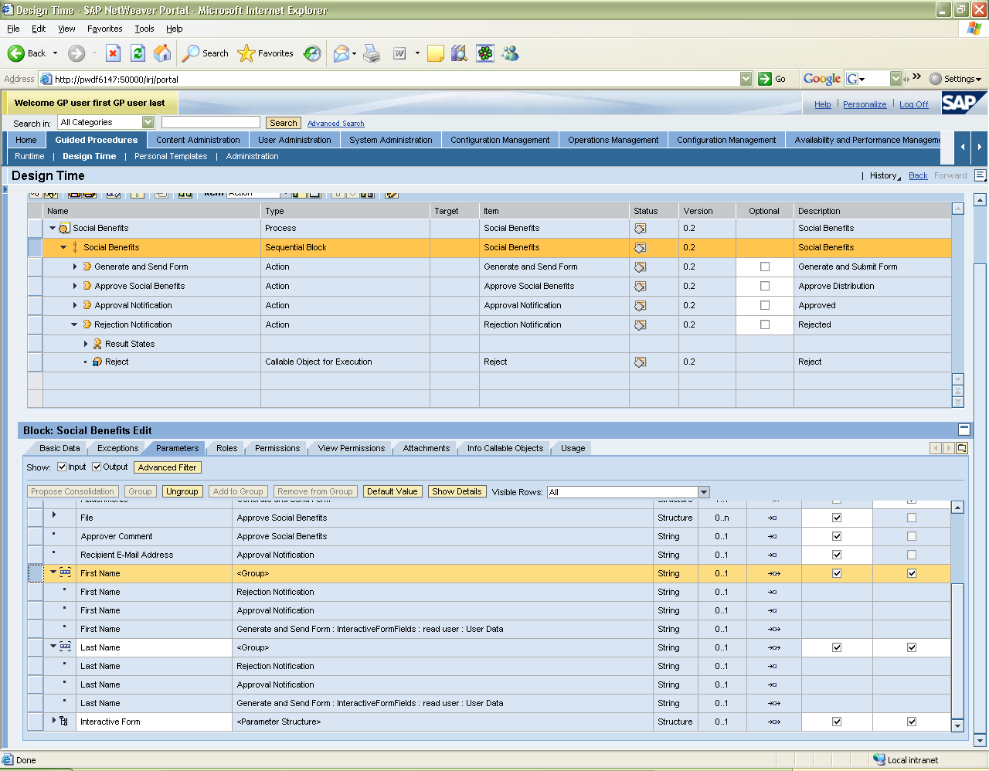Click the Internet Explorer Home toolbar icon

coord(162,53)
